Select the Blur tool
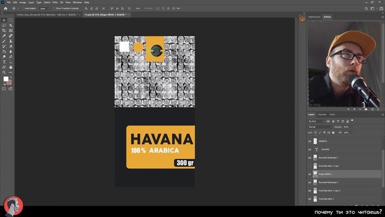385x217 pixels. (11, 51)
